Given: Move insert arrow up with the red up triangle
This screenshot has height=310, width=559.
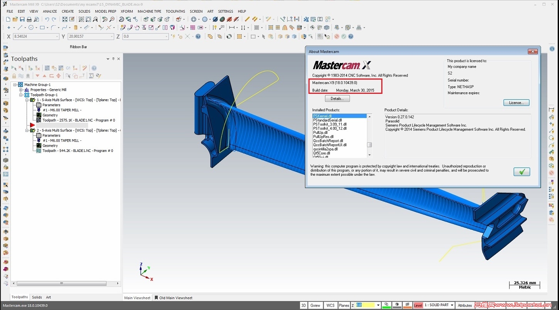Looking at the screenshot, I should (44, 76).
